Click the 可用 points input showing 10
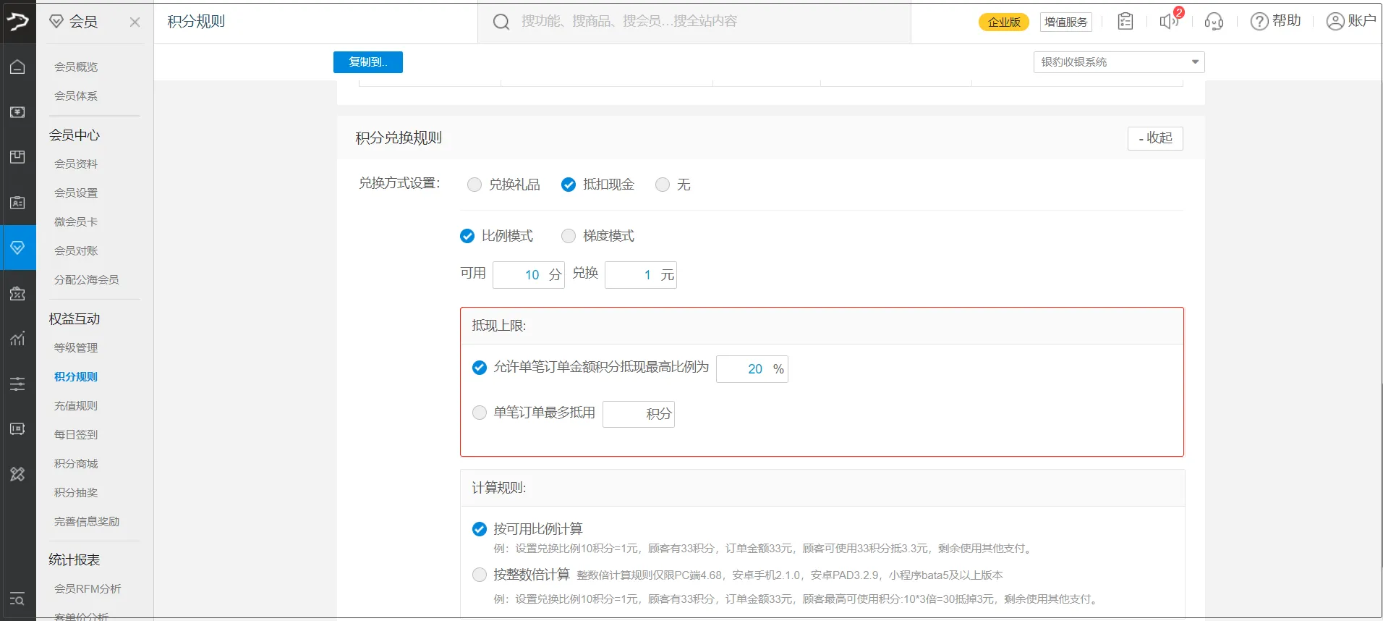The width and height of the screenshot is (1383, 621). tap(529, 275)
